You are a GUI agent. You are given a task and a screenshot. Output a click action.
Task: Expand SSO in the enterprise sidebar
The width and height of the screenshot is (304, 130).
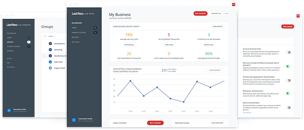(9, 63)
